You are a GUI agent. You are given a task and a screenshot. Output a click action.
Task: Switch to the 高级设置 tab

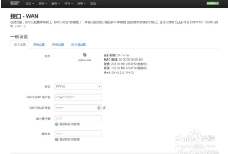(39, 45)
